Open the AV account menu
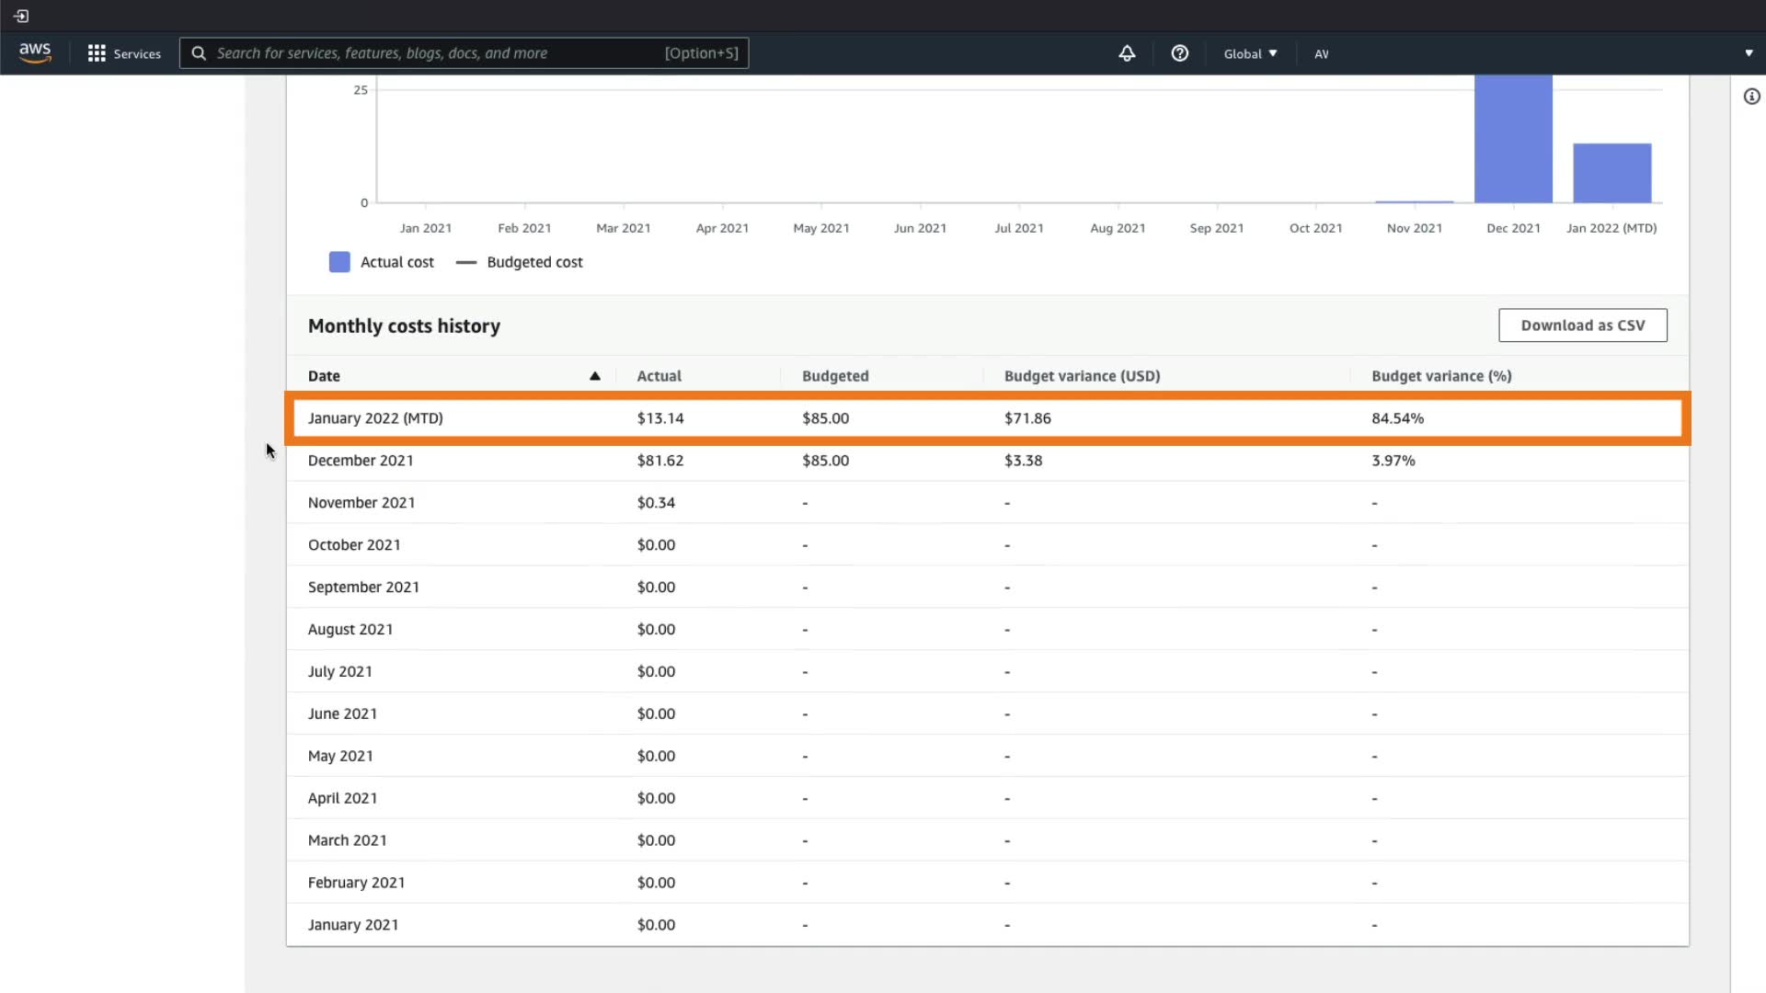The width and height of the screenshot is (1766, 993). pos(1321,53)
